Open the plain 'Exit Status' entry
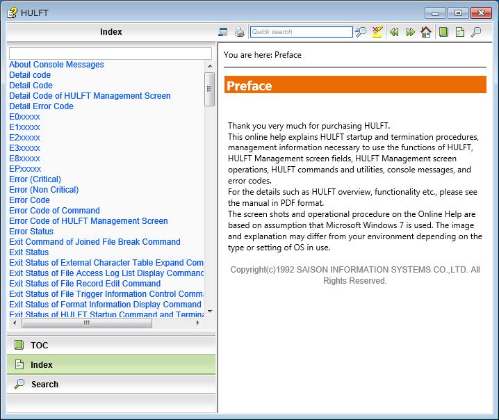 pos(29,252)
